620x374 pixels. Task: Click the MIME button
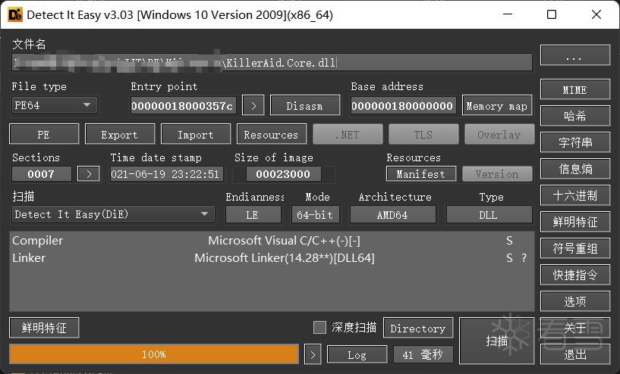(x=575, y=89)
